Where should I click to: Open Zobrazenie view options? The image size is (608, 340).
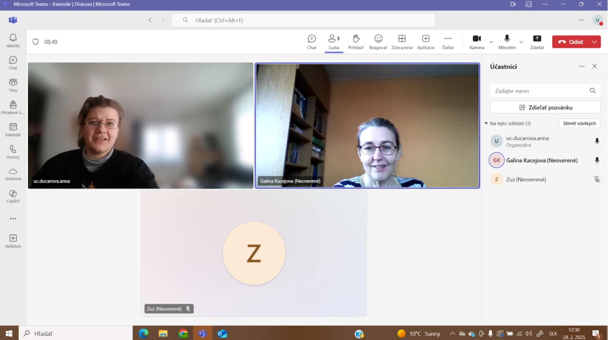[402, 42]
